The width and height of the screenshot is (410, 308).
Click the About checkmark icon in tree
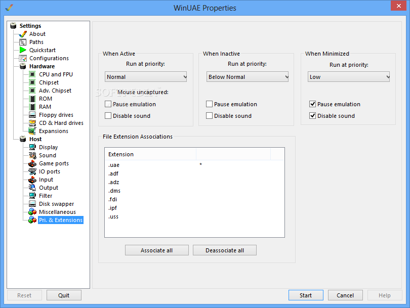23,34
